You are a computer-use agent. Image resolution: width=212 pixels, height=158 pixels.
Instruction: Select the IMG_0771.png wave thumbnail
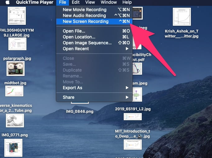point(15,121)
